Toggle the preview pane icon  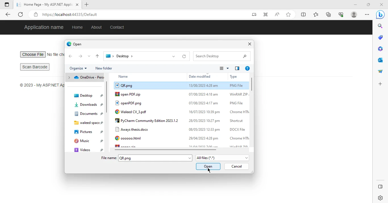[237, 68]
